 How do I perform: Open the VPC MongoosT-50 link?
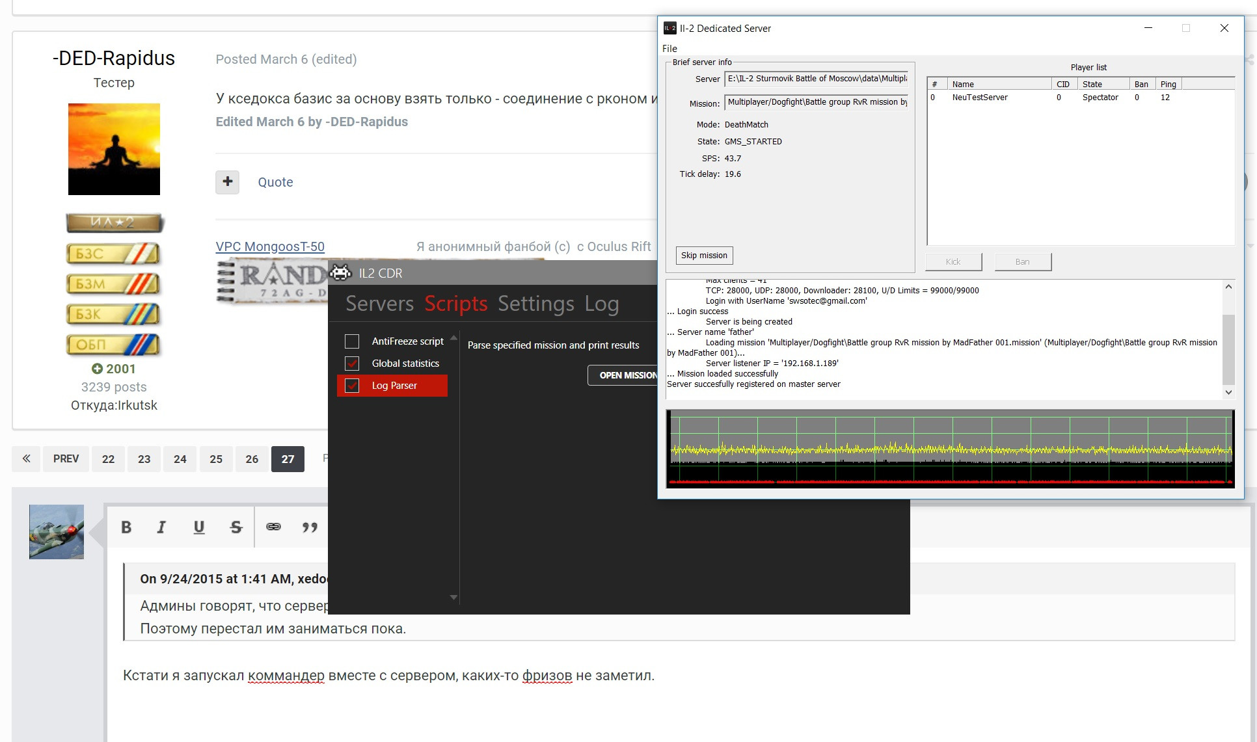270,246
